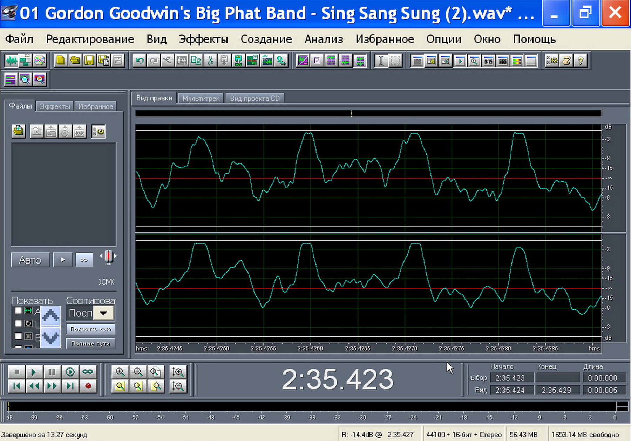Image resolution: width=631 pixels, height=441 pixels.
Task: Open settings gear icon in toolbar
Action: tap(552, 61)
